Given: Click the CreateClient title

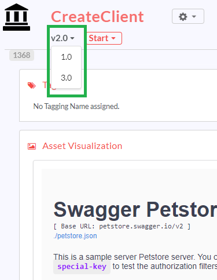Looking at the screenshot, I should [97, 17].
